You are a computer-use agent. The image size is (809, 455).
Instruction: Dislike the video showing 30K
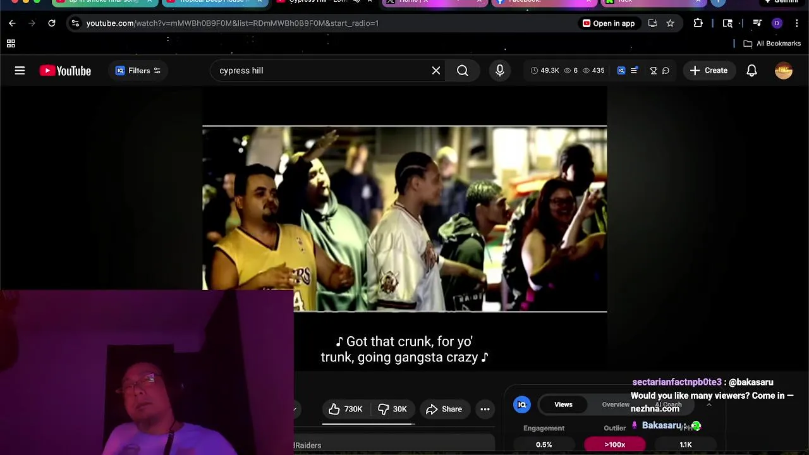[392, 409]
